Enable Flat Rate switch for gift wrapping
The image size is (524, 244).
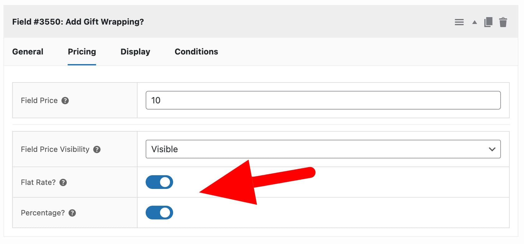(159, 182)
